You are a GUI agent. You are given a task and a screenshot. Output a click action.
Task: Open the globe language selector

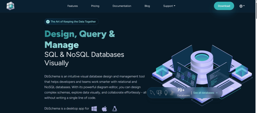(242, 6)
